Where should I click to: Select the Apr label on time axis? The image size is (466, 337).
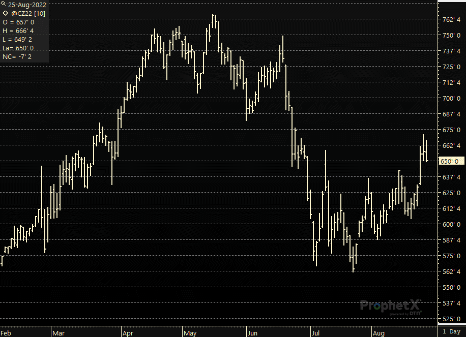click(128, 333)
